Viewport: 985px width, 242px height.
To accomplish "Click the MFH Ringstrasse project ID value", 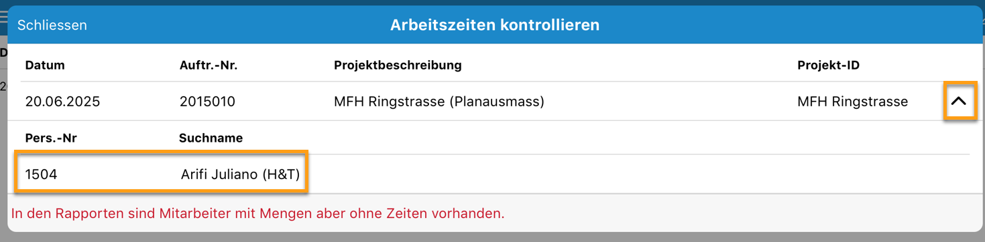I will coord(852,102).
